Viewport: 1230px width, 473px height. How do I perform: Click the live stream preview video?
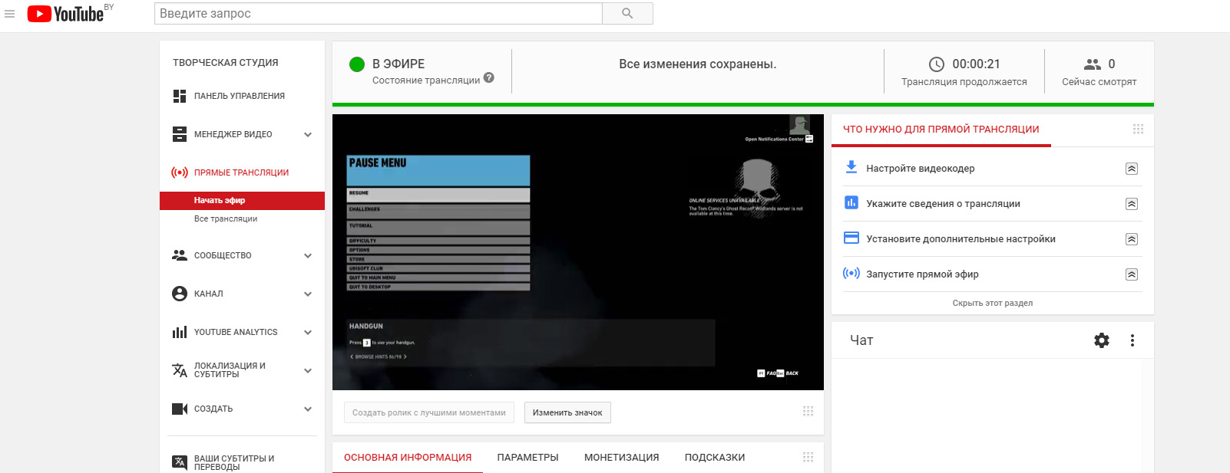tap(578, 252)
